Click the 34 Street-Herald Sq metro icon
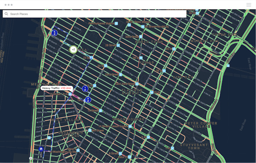The height and width of the screenshot is (163, 256). 143,26
